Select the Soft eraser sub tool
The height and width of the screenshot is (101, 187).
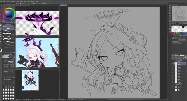coord(9,31)
